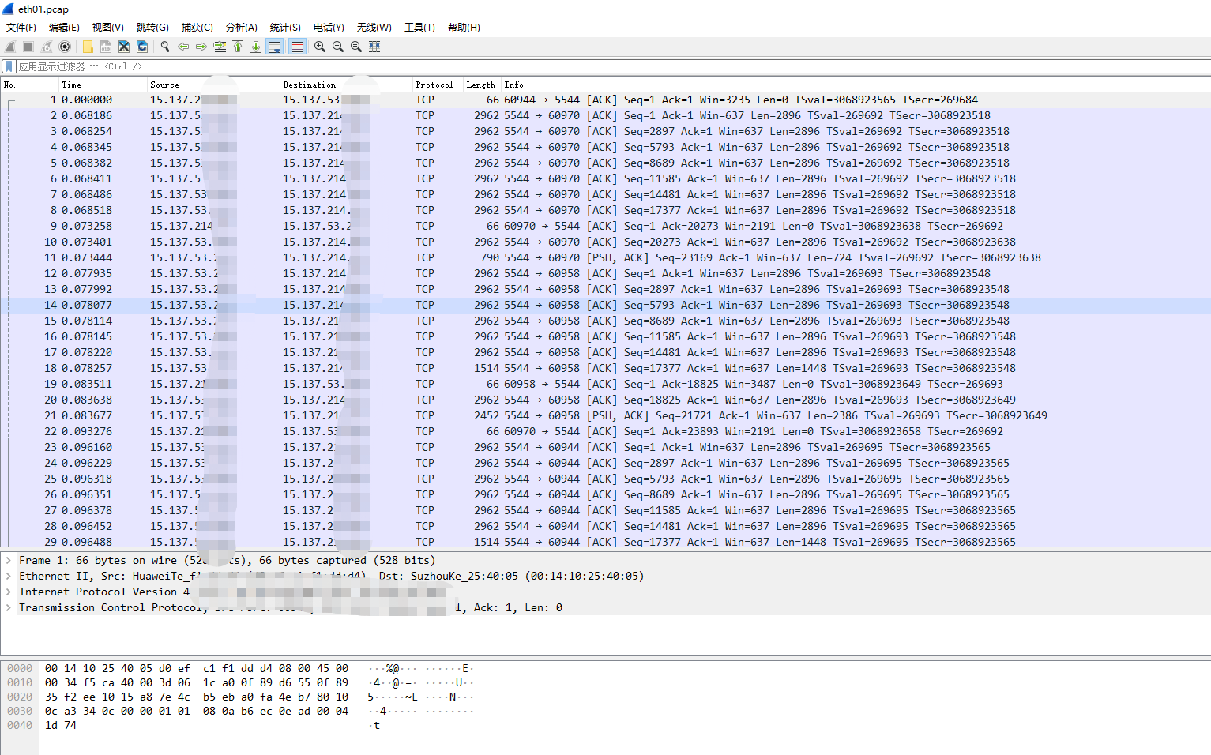Toggle auto-scroll during live capture
Image resolution: width=1211 pixels, height=755 pixels.
[x=275, y=47]
